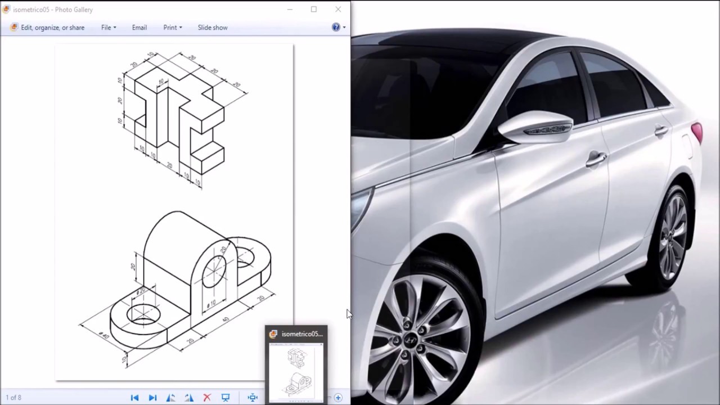
Task: Rotate the image clockwise
Action: pos(189,398)
